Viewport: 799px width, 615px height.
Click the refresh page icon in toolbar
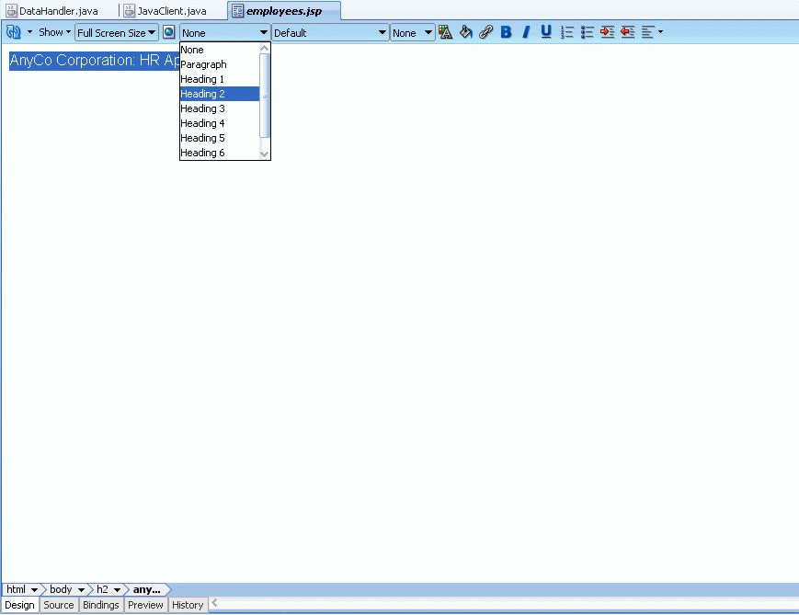(x=14, y=32)
